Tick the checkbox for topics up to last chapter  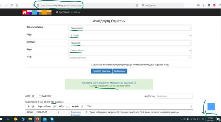92,65
